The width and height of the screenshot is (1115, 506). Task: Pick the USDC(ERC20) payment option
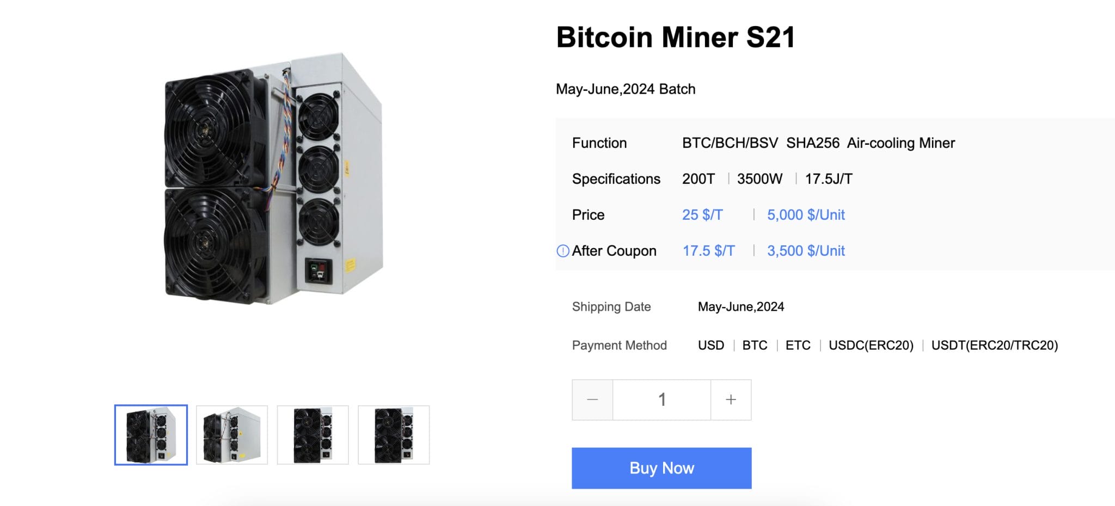point(871,345)
